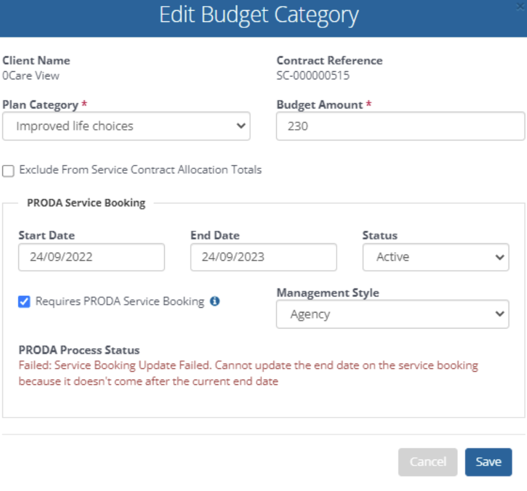Click the Plan Category field label

pyautogui.click(x=40, y=105)
